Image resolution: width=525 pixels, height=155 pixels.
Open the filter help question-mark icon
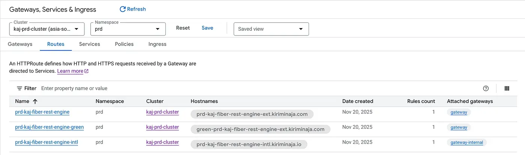click(x=486, y=88)
